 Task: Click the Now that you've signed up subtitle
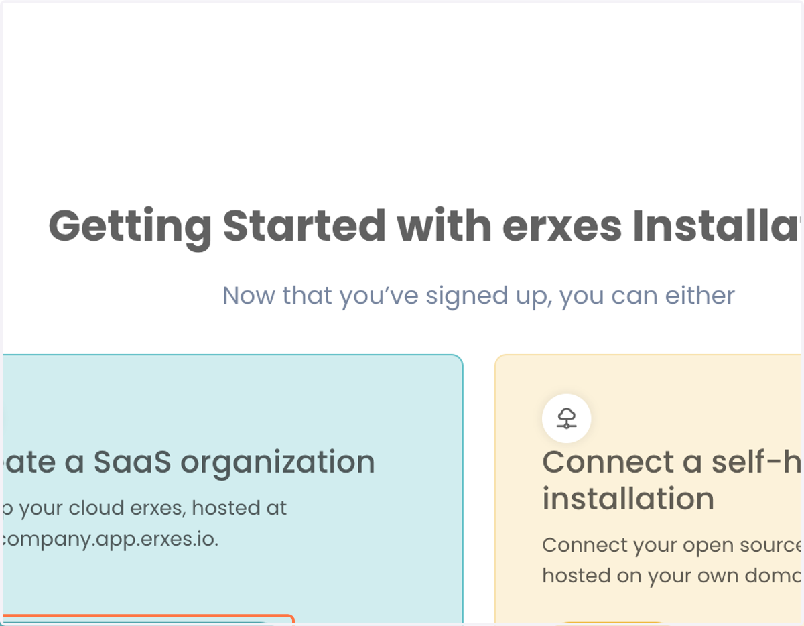click(479, 296)
